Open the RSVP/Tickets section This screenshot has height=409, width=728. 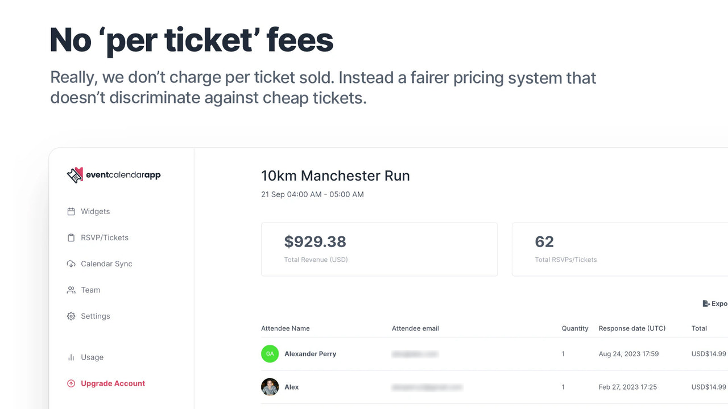pos(105,237)
